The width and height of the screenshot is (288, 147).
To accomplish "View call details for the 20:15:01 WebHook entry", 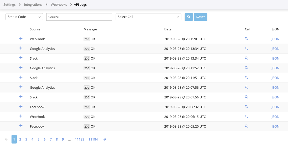I will (246, 39).
